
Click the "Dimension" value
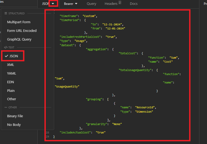coord(144,112)
